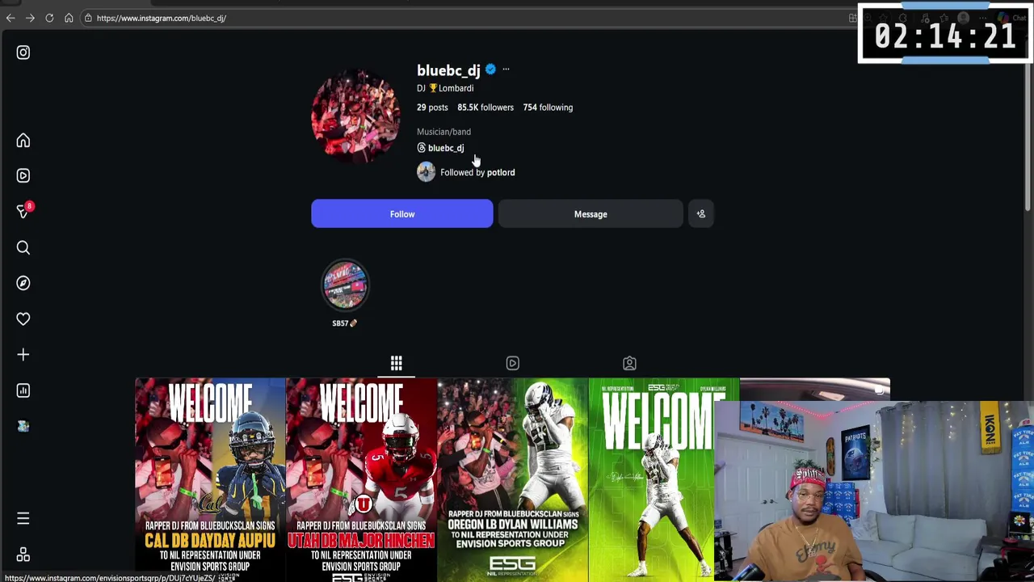Select the posts grid tab
Image resolution: width=1034 pixels, height=582 pixels.
coord(397,363)
